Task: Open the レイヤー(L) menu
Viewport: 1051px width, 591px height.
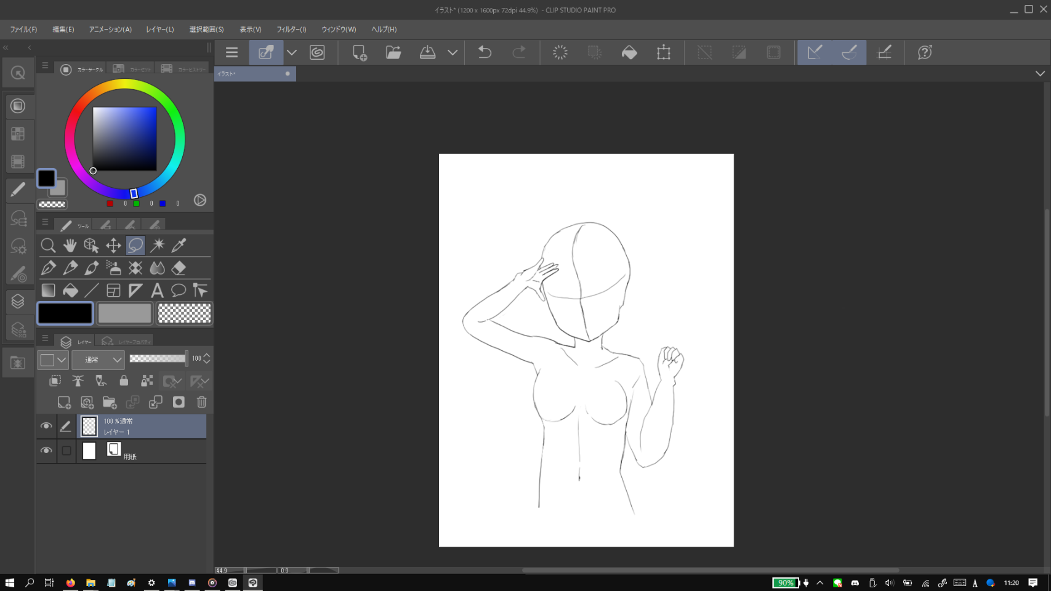Action: point(160,30)
